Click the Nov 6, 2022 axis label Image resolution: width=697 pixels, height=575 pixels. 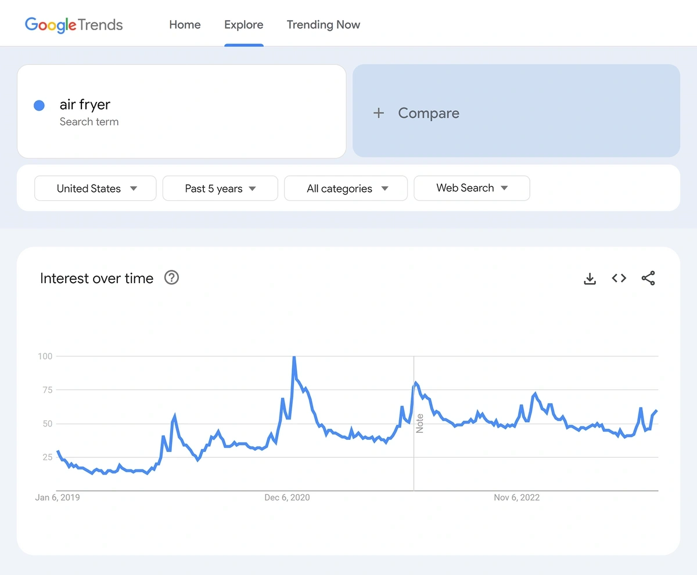tap(517, 497)
